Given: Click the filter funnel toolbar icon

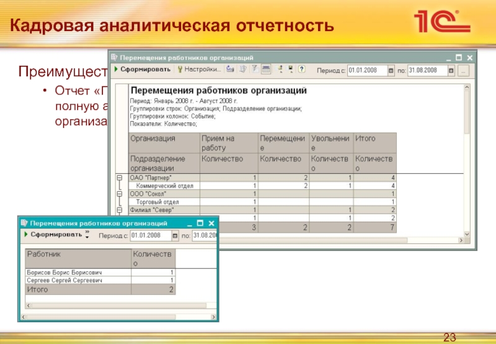Looking at the screenshot, I should 255,69.
